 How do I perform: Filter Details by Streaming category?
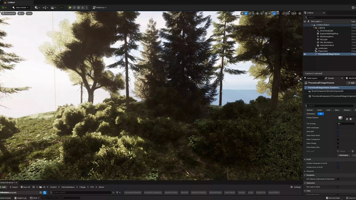[x=311, y=114]
